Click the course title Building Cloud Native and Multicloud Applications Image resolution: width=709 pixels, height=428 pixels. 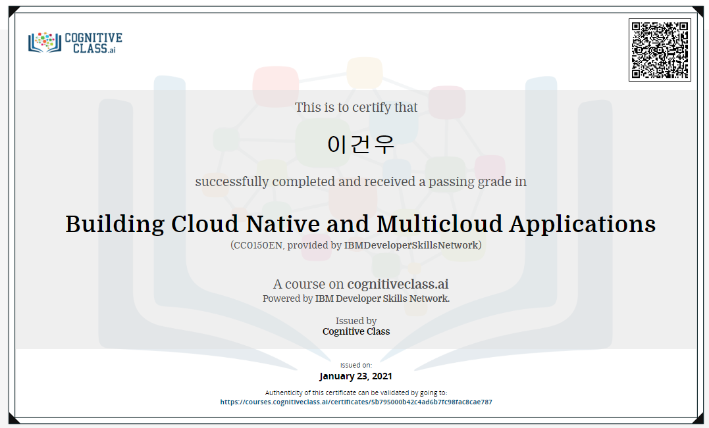[x=360, y=224]
